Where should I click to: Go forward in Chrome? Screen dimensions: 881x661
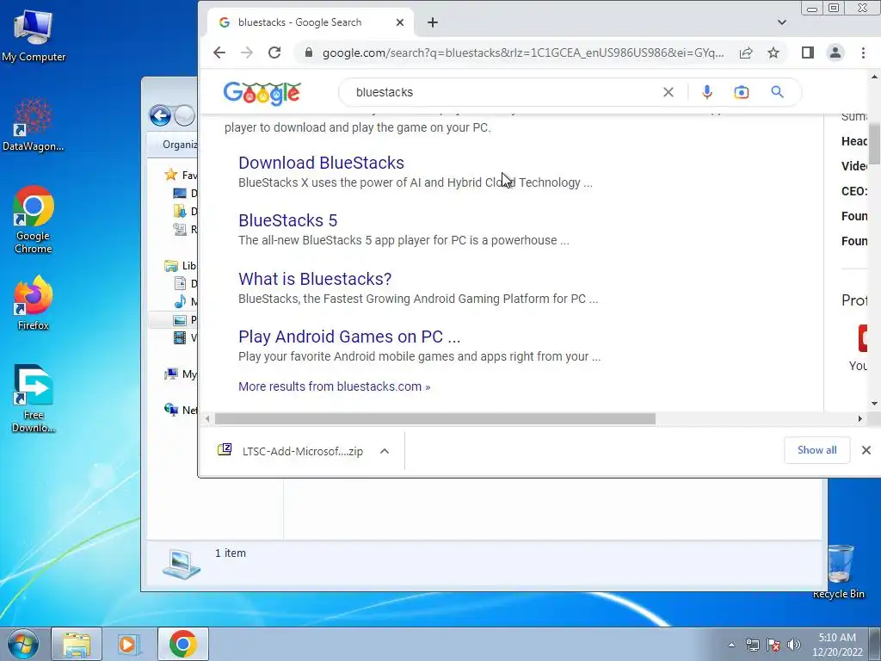(x=247, y=53)
